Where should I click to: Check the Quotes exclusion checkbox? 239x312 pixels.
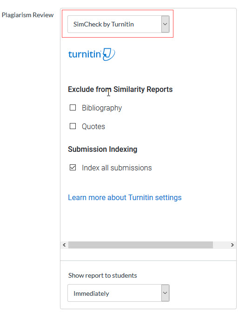click(73, 126)
